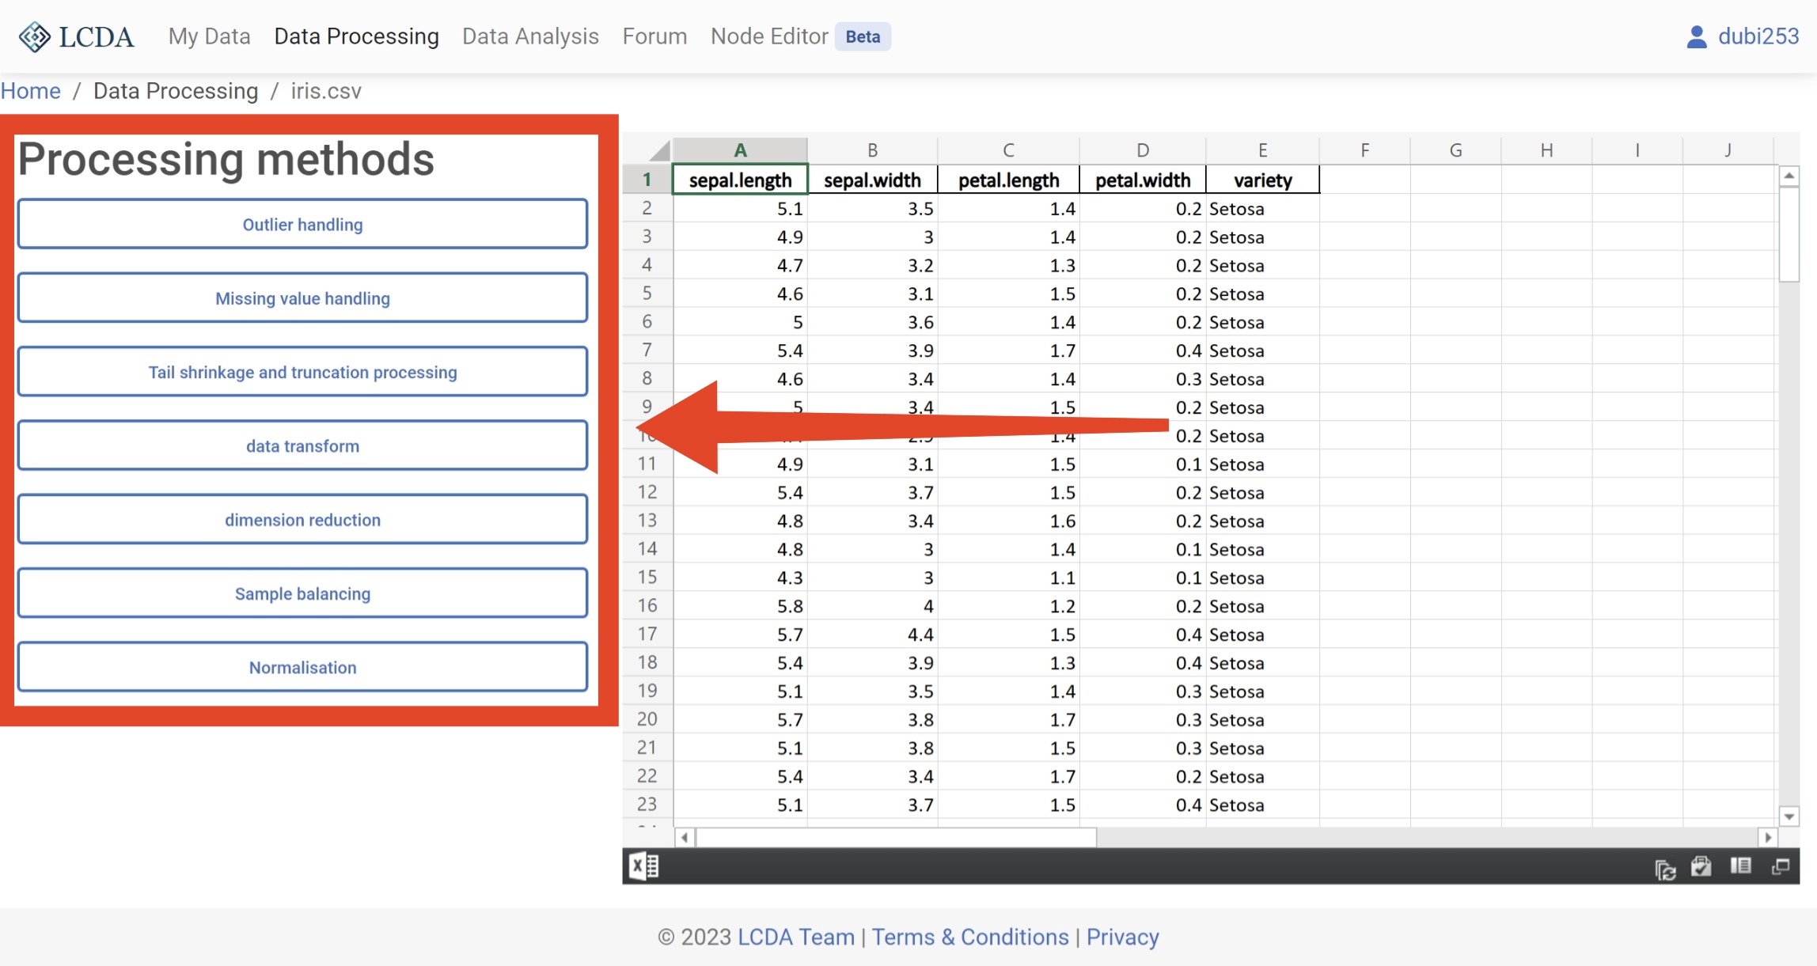Go to My Data page
The image size is (1817, 966).
pos(209,36)
